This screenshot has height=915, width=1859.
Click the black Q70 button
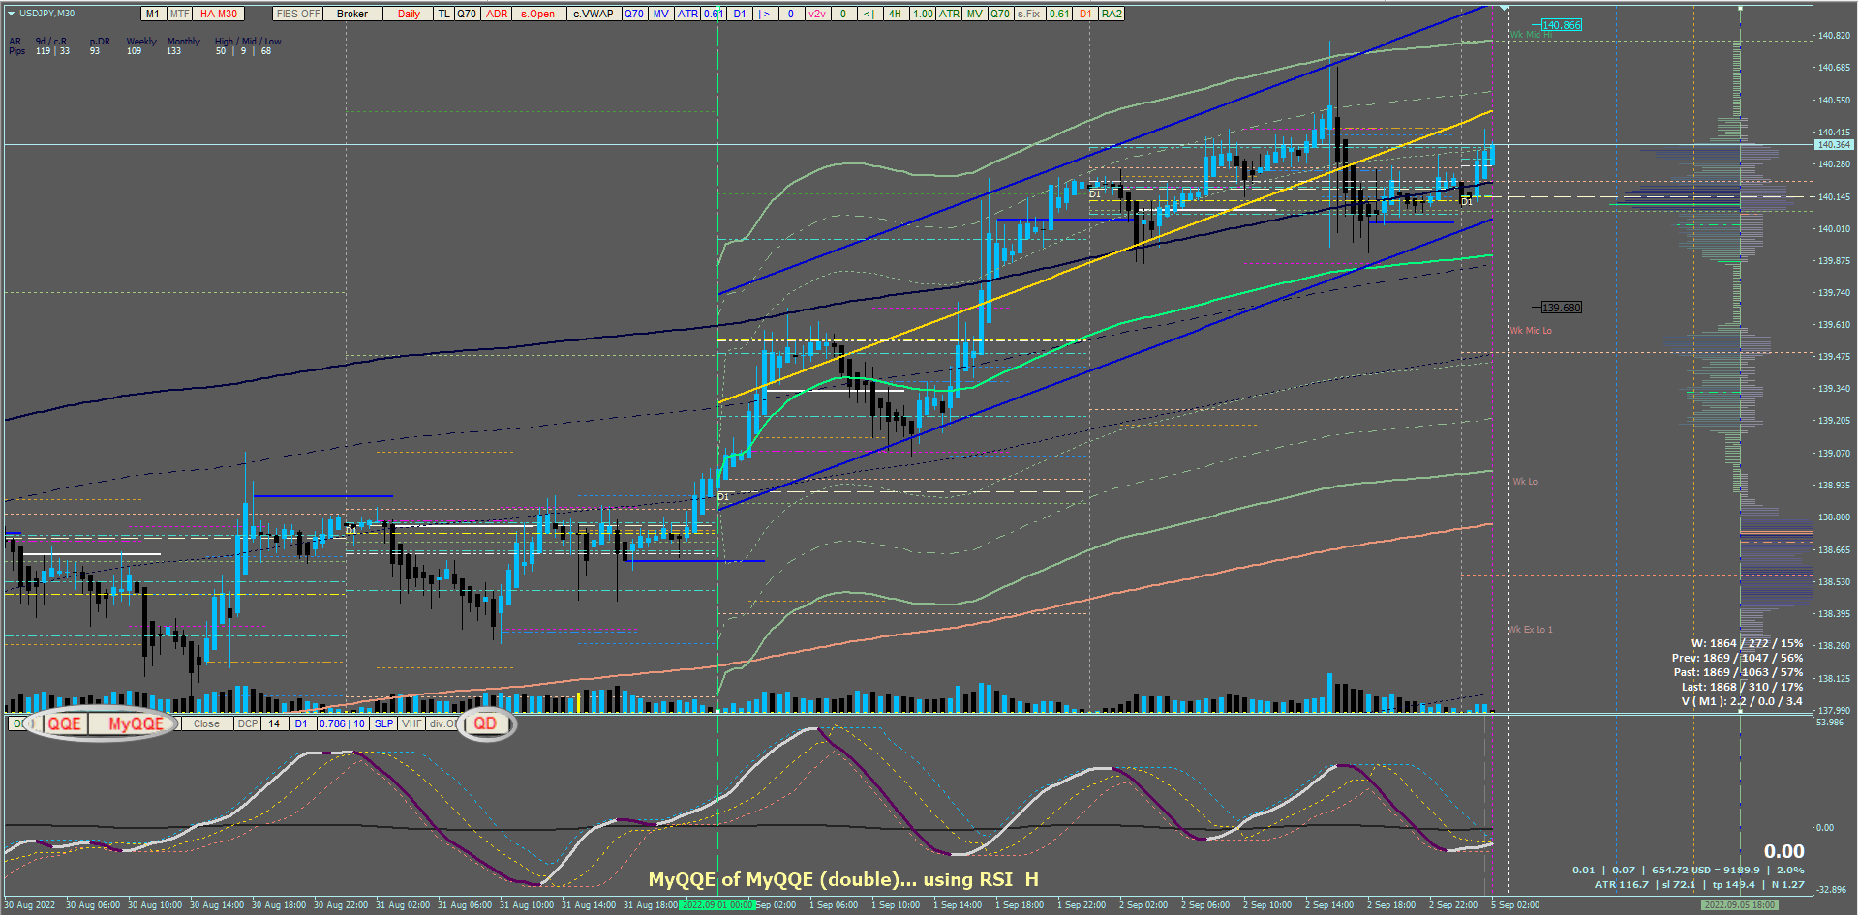point(467,14)
